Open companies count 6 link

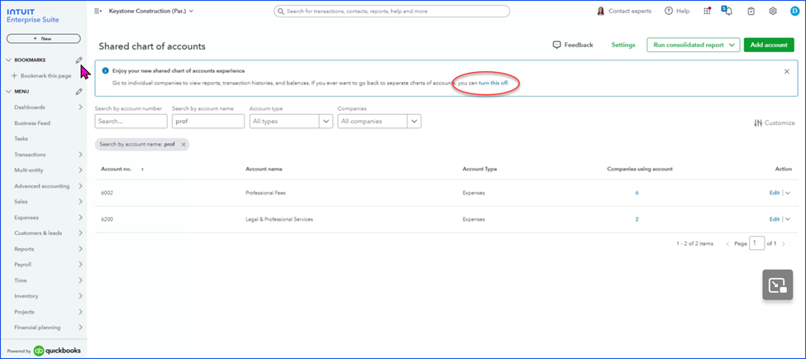(x=637, y=193)
